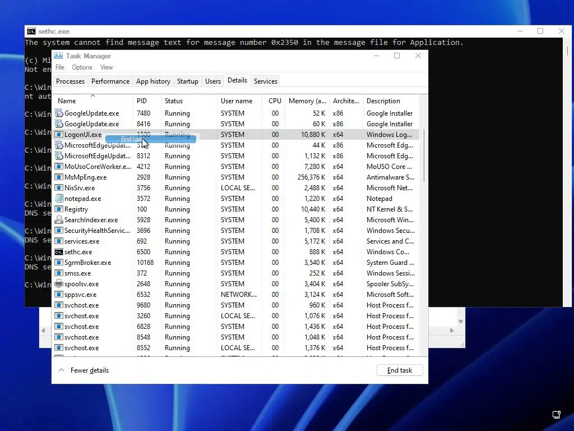Click the notepad.exe notepad icon

click(x=58, y=198)
